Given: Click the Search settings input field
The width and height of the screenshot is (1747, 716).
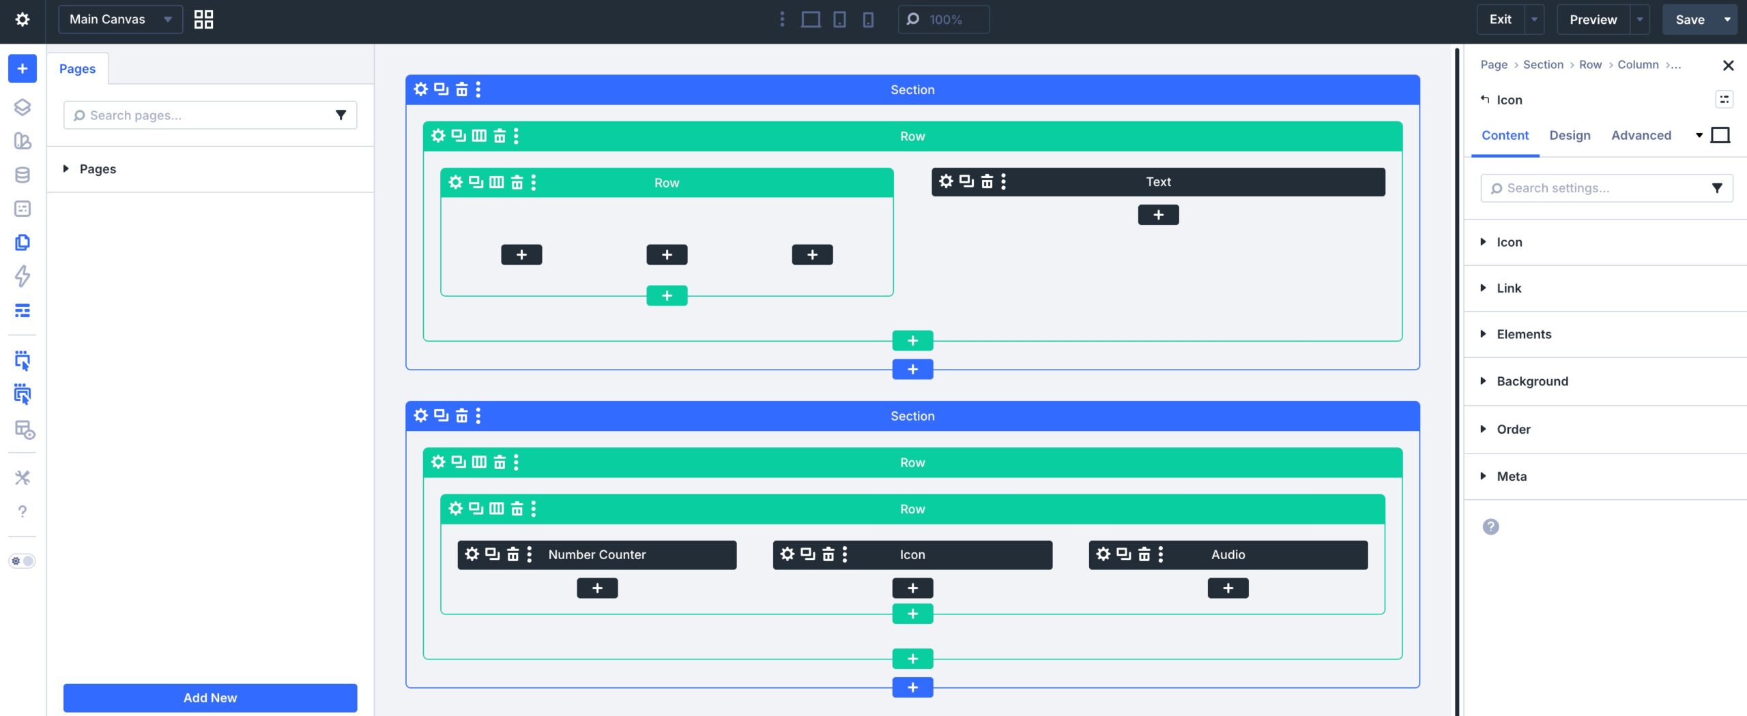Looking at the screenshot, I should [1597, 188].
